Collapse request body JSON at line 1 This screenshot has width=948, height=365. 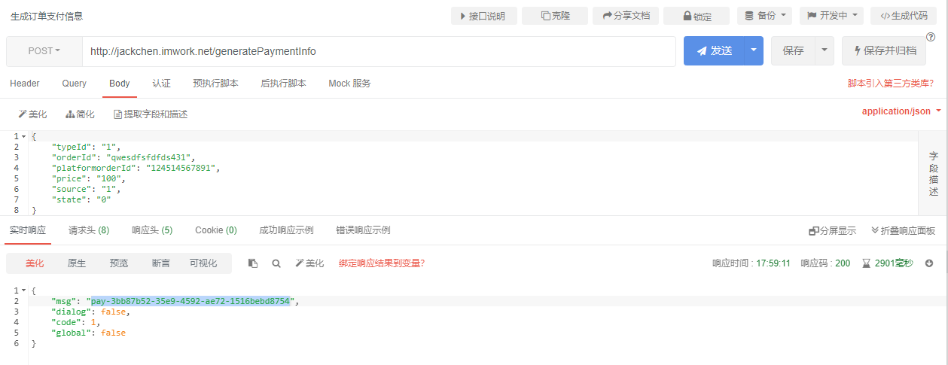coord(24,136)
